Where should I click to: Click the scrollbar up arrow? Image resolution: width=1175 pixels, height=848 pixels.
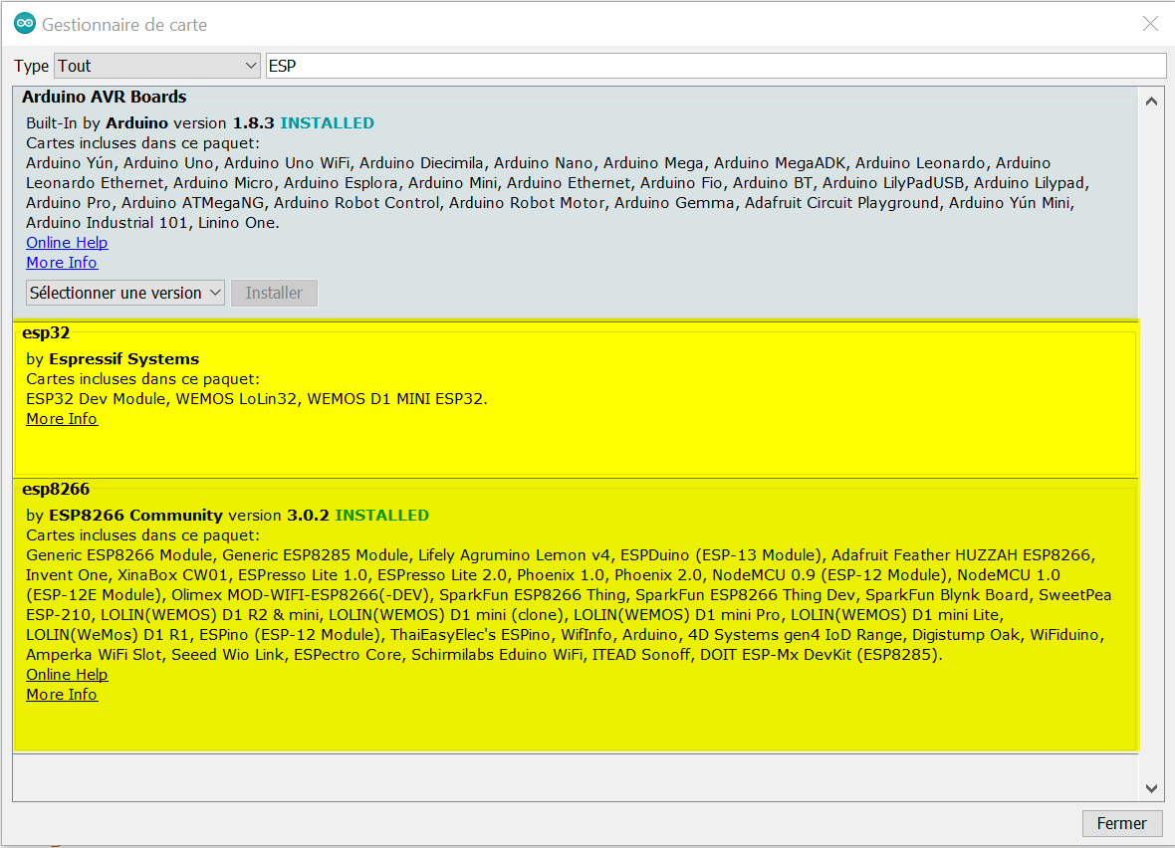(x=1151, y=101)
